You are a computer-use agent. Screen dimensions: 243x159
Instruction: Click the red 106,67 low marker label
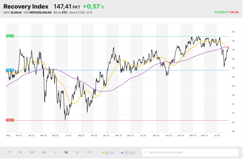[x=10, y=120]
